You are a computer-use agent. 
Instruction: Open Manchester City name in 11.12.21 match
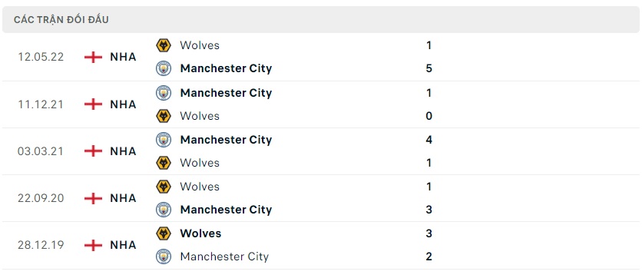pos(226,93)
